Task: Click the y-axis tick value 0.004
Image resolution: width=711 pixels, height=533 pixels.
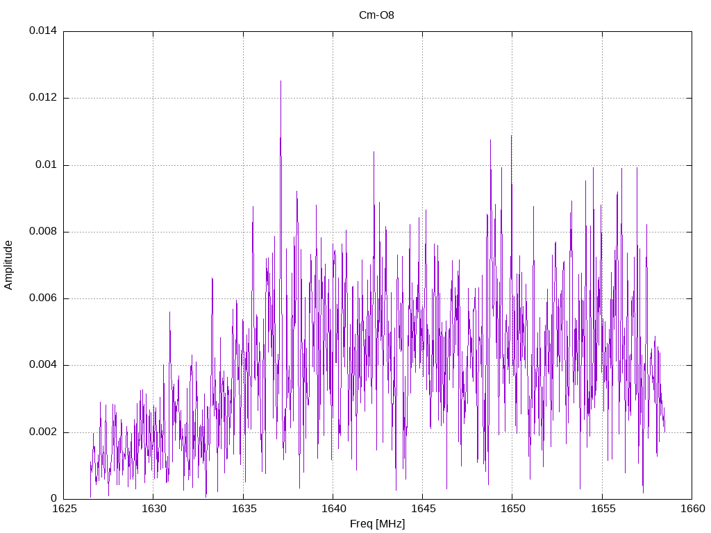Action: [43, 365]
